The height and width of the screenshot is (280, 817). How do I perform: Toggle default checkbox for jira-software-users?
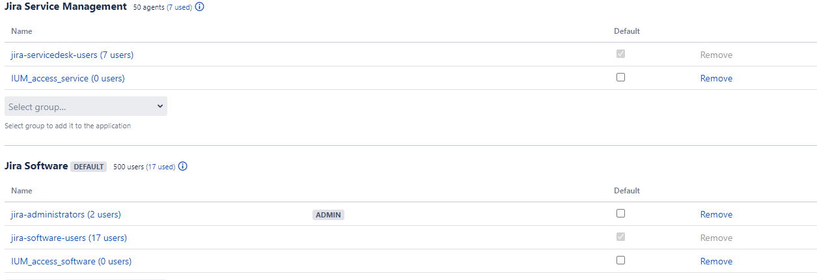coord(620,237)
